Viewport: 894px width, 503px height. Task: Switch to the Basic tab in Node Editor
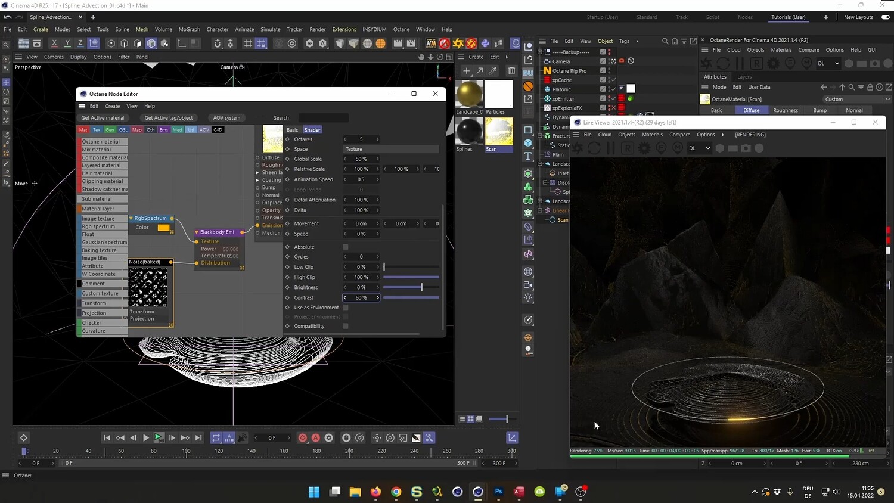(292, 129)
